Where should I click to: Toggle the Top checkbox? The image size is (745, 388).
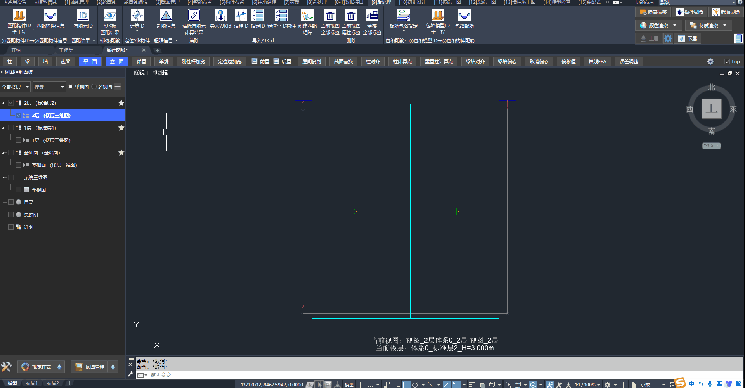(727, 62)
